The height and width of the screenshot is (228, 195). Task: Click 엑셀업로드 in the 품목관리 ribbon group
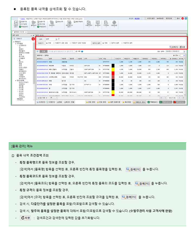coord(42,27)
